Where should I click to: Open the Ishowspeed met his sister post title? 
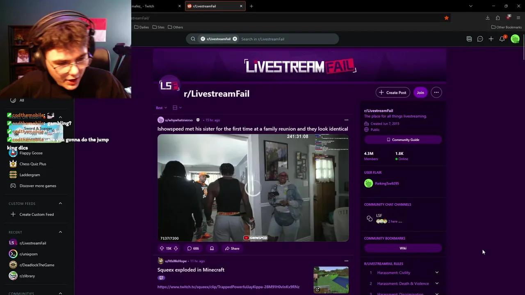pyautogui.click(x=253, y=129)
